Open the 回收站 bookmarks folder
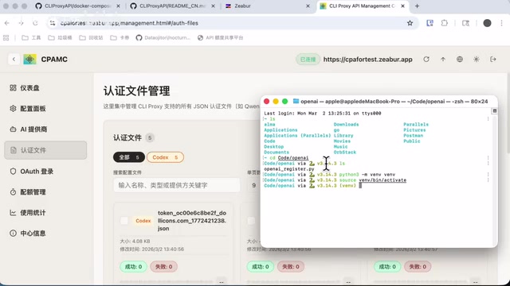 pyautogui.click(x=91, y=37)
